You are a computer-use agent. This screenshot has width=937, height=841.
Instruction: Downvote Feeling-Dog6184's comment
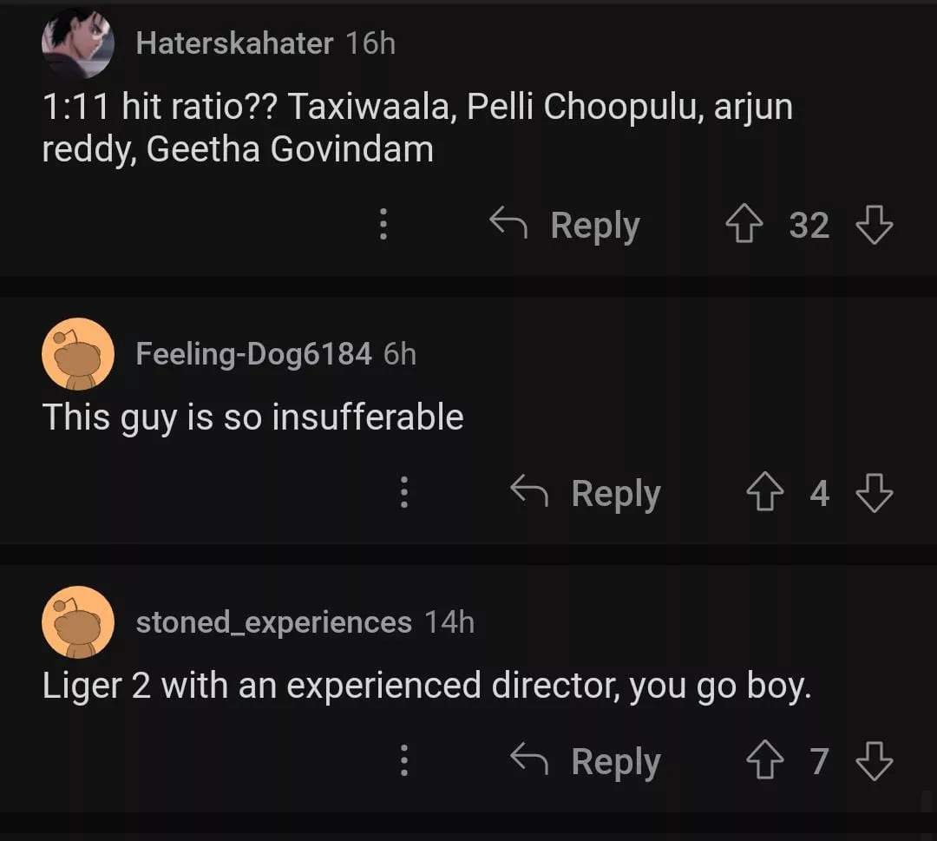[x=874, y=494]
